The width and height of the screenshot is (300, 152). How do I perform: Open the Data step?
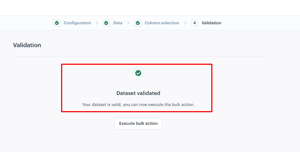[x=118, y=23]
